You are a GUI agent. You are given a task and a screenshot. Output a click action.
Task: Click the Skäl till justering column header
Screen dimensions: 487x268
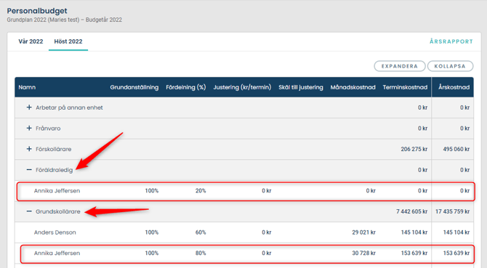pos(301,87)
